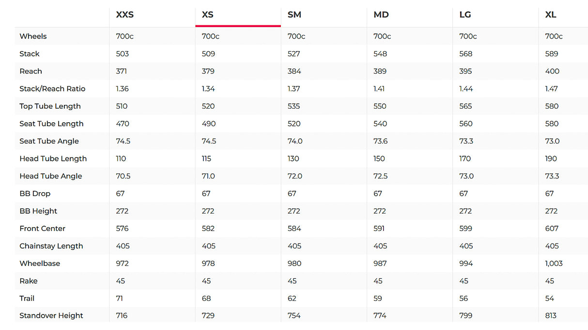Viewport: 588px width, 330px height.
Task: Click the Wheelbase row label
Action: point(40,263)
